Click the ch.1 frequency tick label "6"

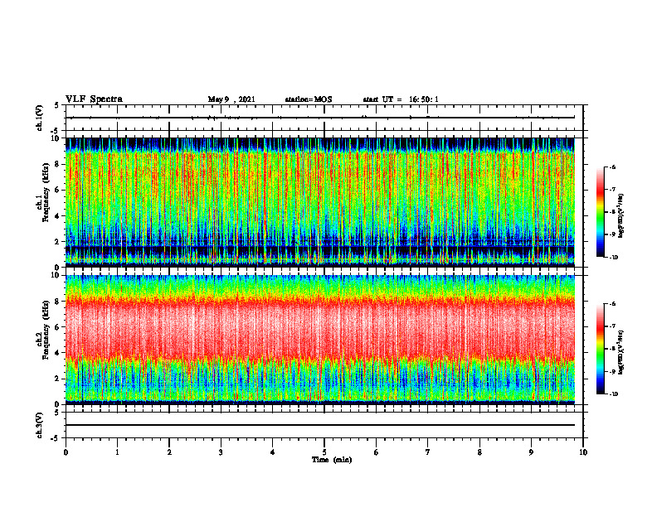[58, 190]
